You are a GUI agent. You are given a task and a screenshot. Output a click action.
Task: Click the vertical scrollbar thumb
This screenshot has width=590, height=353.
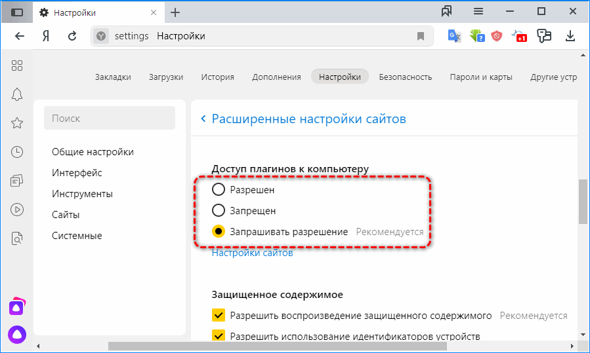(583, 202)
